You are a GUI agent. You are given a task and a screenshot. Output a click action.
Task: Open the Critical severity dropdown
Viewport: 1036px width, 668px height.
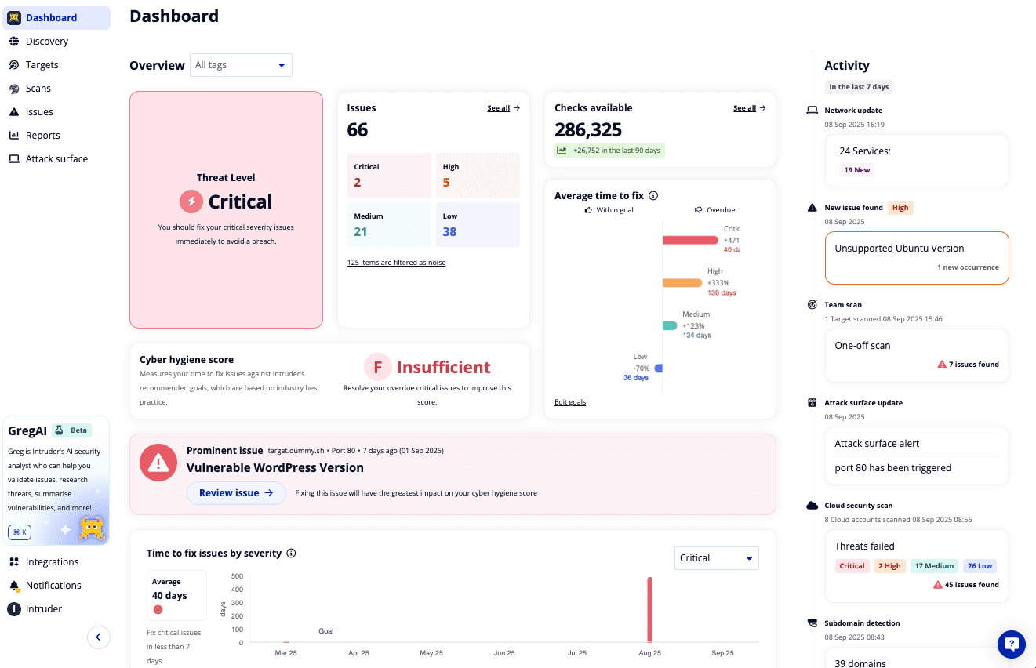715,557
